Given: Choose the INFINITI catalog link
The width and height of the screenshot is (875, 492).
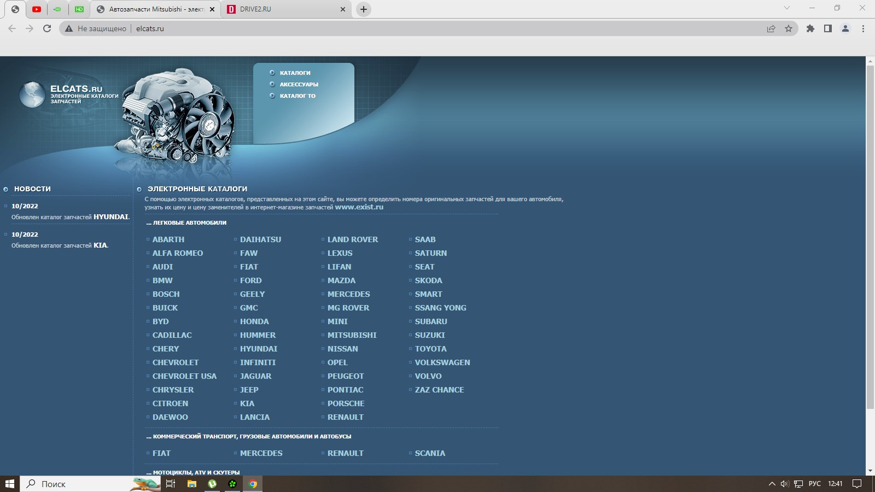Looking at the screenshot, I should [258, 362].
